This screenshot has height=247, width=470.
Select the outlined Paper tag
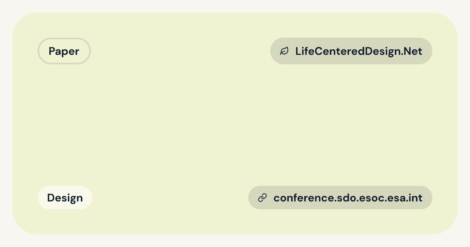[64, 51]
